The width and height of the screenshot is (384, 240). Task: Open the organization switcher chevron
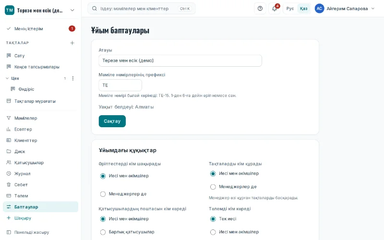pyautogui.click(x=72, y=10)
